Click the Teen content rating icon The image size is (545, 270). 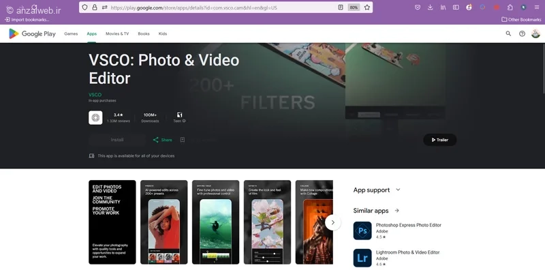pyautogui.click(x=179, y=115)
